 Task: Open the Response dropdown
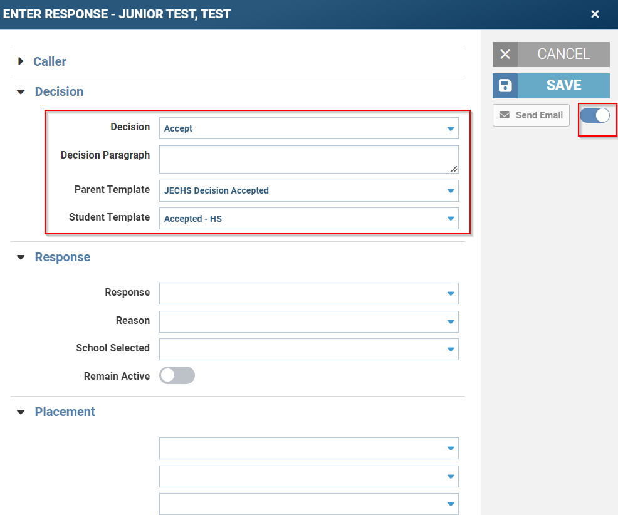308,294
